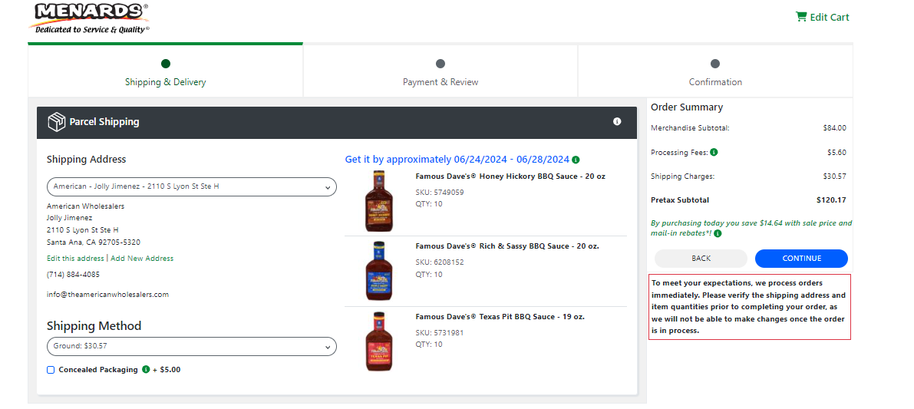This screenshot has height=409, width=914.
Task: Click info icon after mail-in rebates text
Action: tap(718, 233)
